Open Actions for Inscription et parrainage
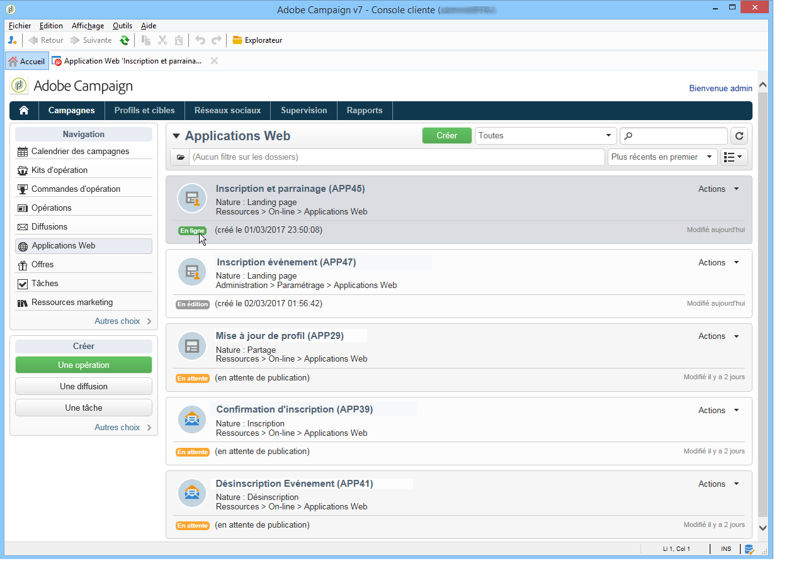 [719, 189]
